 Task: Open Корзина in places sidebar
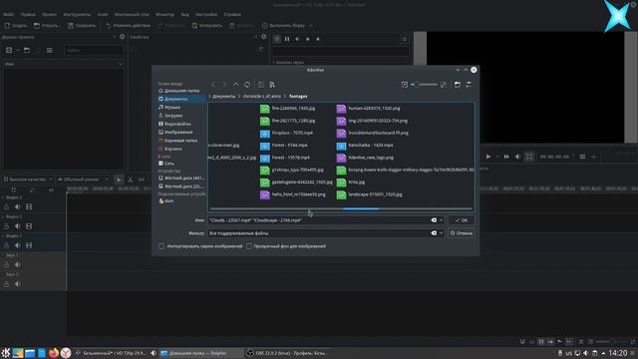pyautogui.click(x=170, y=149)
